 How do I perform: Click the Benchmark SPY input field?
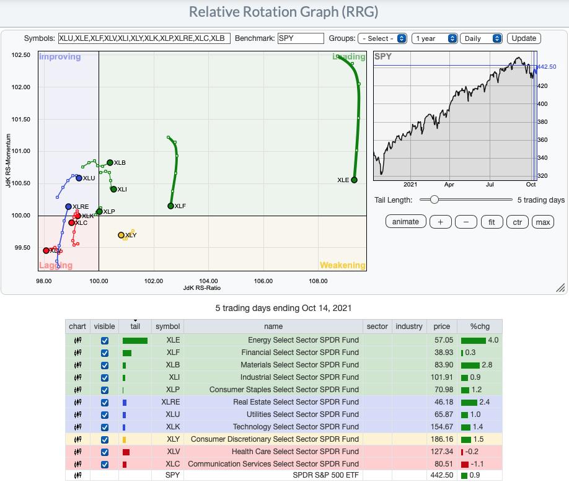pyautogui.click(x=301, y=38)
